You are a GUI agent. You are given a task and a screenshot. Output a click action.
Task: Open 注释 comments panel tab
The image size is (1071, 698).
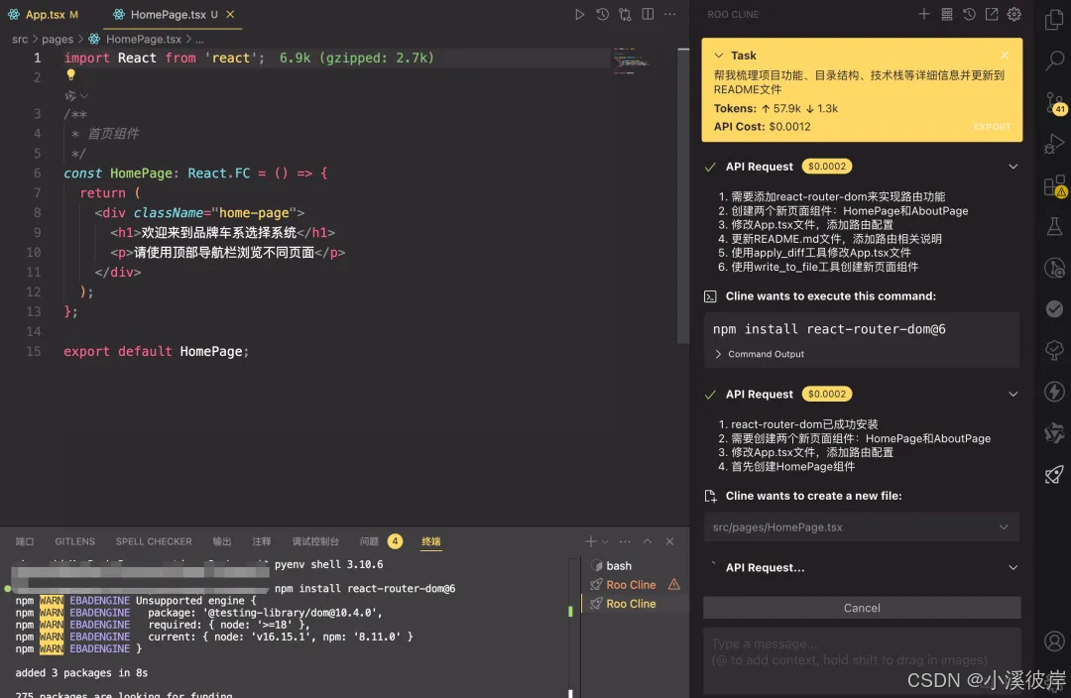[261, 541]
